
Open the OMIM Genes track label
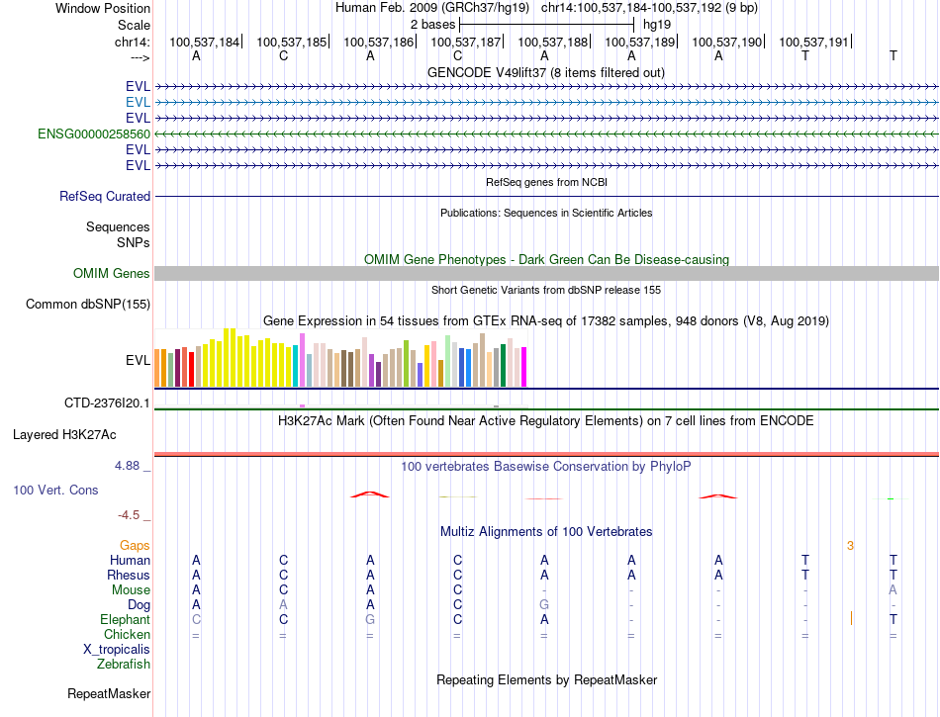coord(112,274)
